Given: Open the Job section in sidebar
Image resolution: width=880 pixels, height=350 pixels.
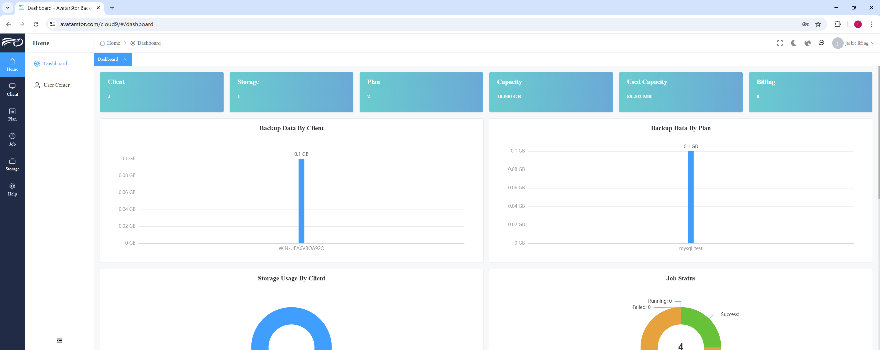Looking at the screenshot, I should [12, 139].
